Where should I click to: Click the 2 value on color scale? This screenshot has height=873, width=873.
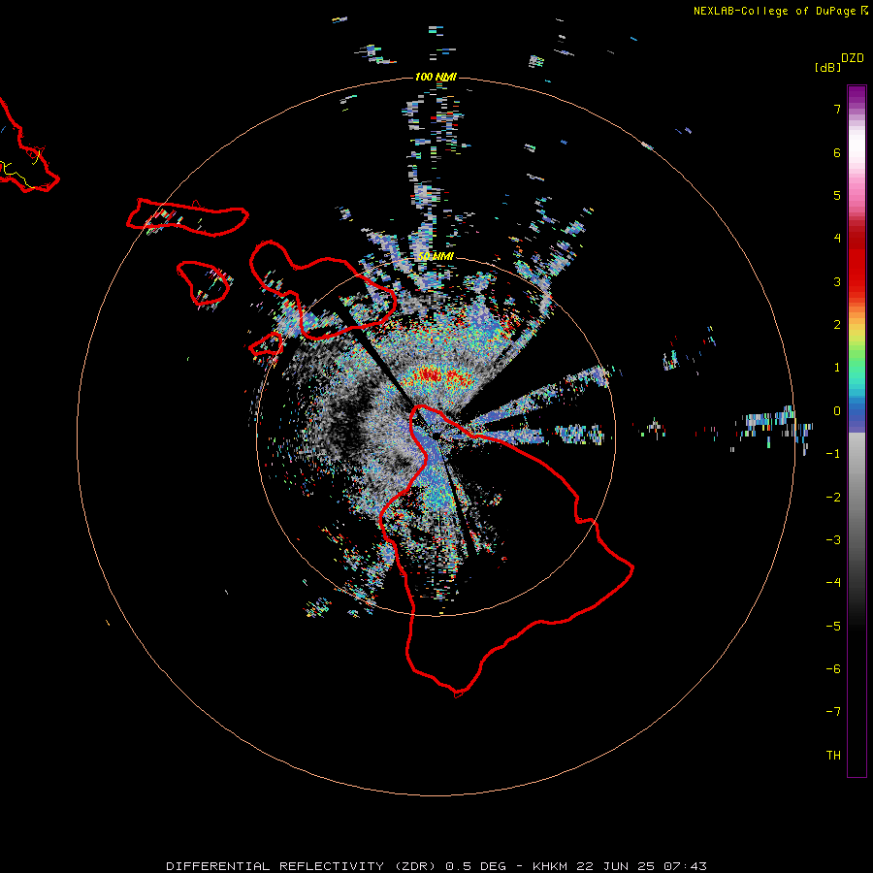[x=837, y=325]
